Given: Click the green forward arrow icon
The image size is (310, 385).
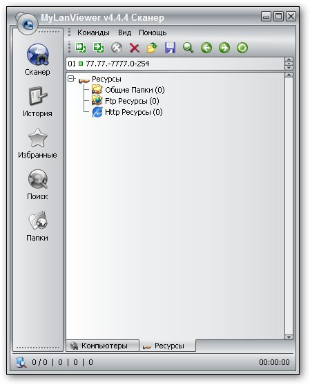Looking at the screenshot, I should pyautogui.click(x=224, y=48).
